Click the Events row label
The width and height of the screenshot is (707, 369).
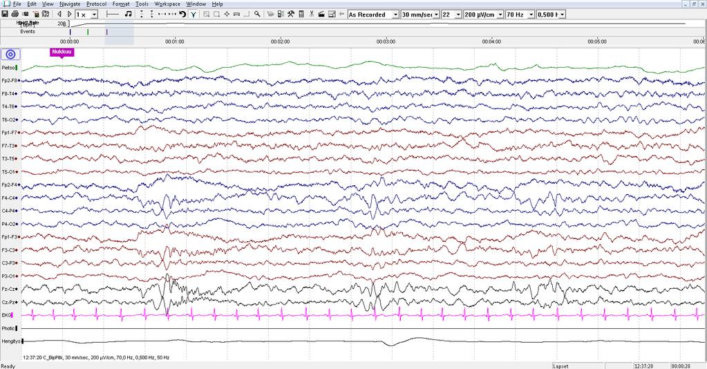click(x=28, y=32)
